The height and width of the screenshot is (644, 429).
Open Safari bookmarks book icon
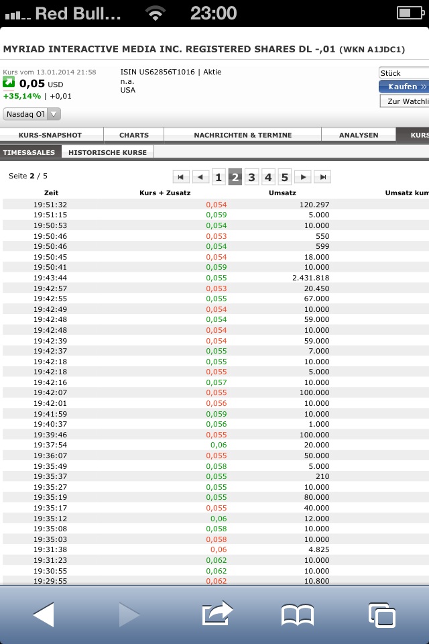point(297,615)
